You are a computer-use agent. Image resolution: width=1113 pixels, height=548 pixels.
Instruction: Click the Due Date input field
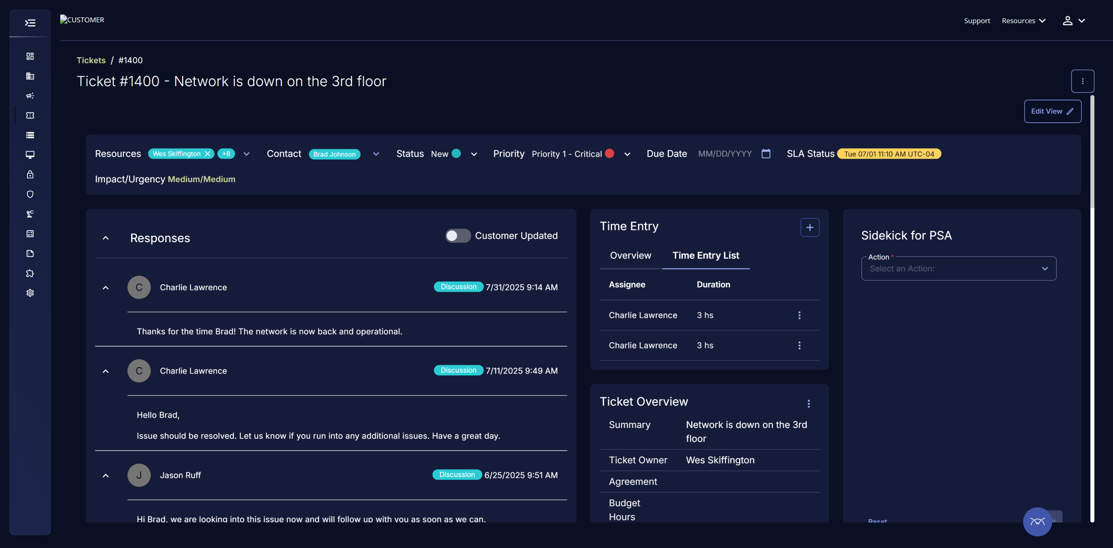pos(725,154)
